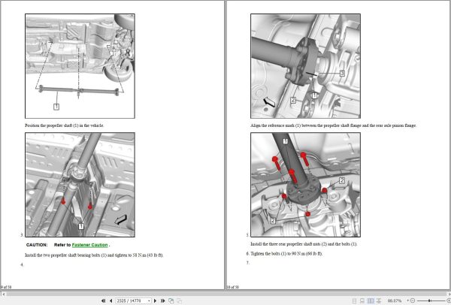This screenshot has height=305, width=451.
Task: Click the '10 of 50' page footer
Action: point(233,287)
